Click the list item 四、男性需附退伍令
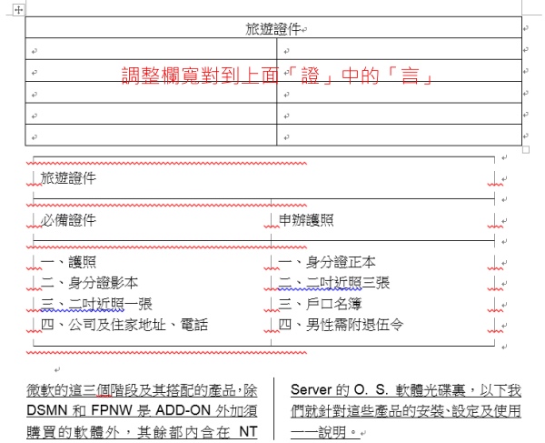Image resolution: width=545 pixels, height=443 pixels. click(341, 325)
